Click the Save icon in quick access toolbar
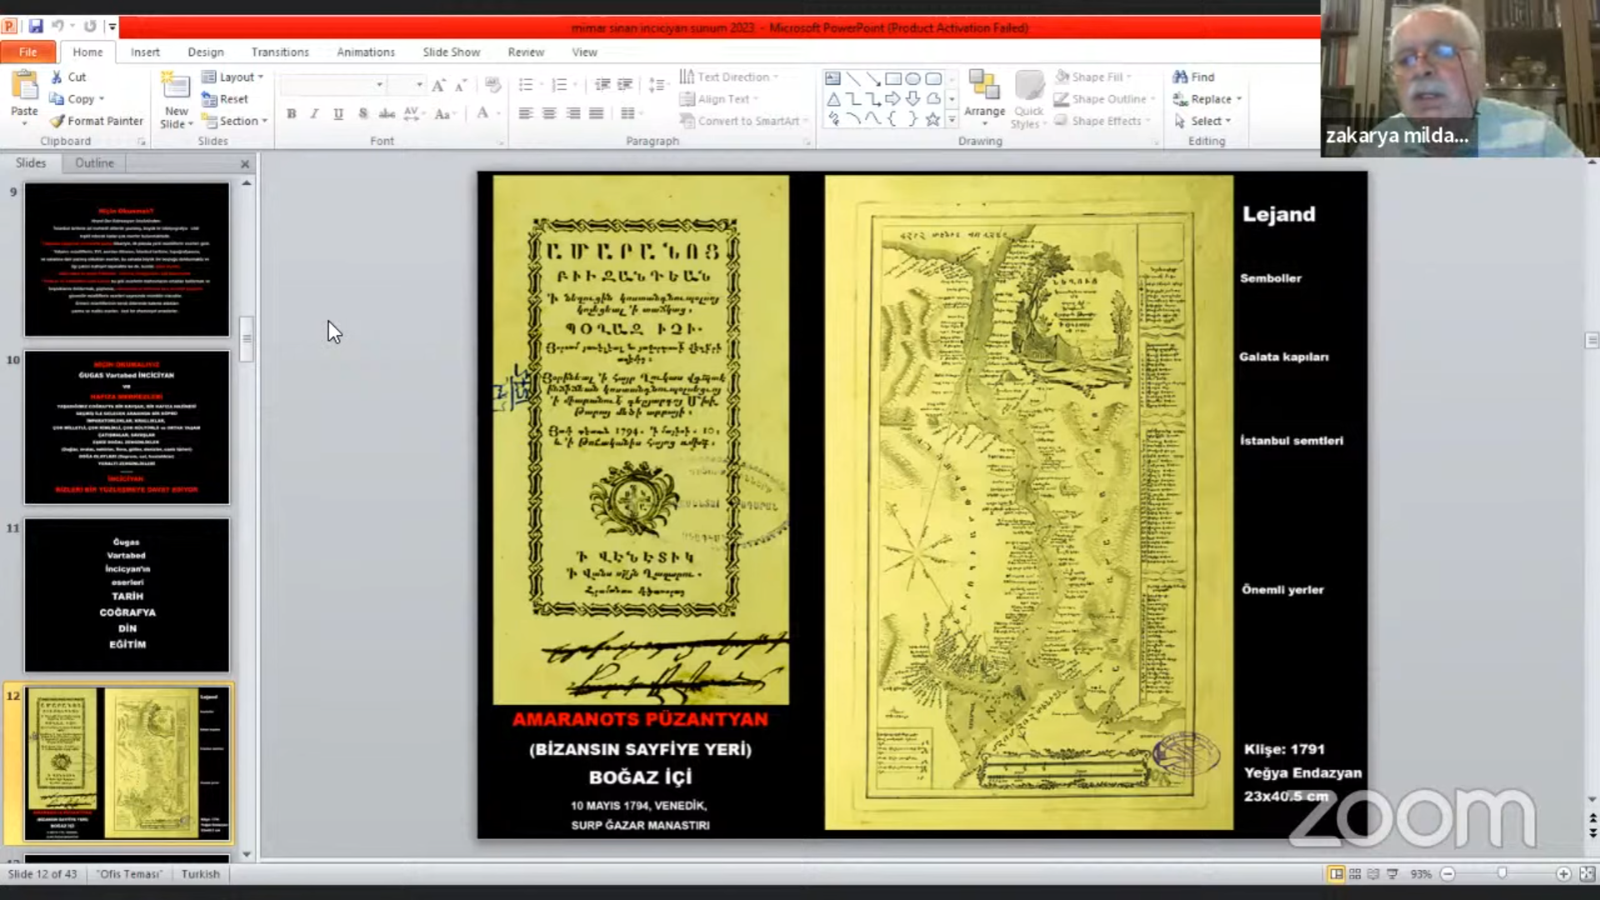 36,27
